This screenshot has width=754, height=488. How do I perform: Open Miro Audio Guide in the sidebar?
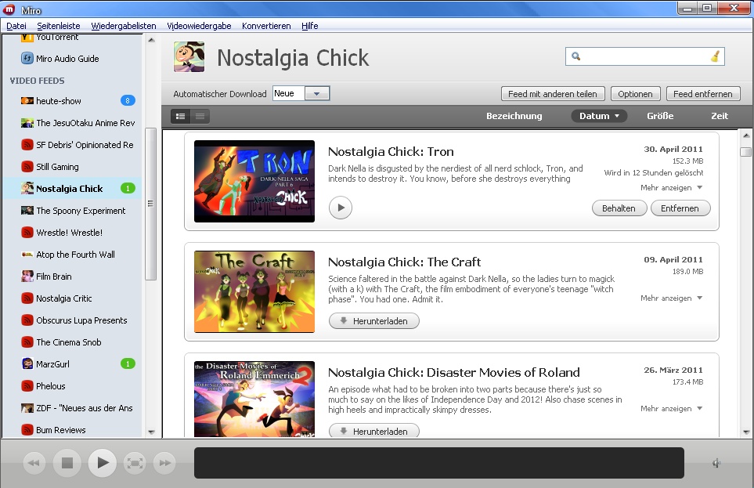tap(67, 59)
